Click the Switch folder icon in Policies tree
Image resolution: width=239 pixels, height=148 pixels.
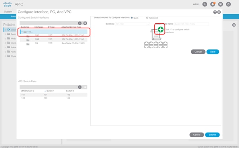click(x=9, y=34)
